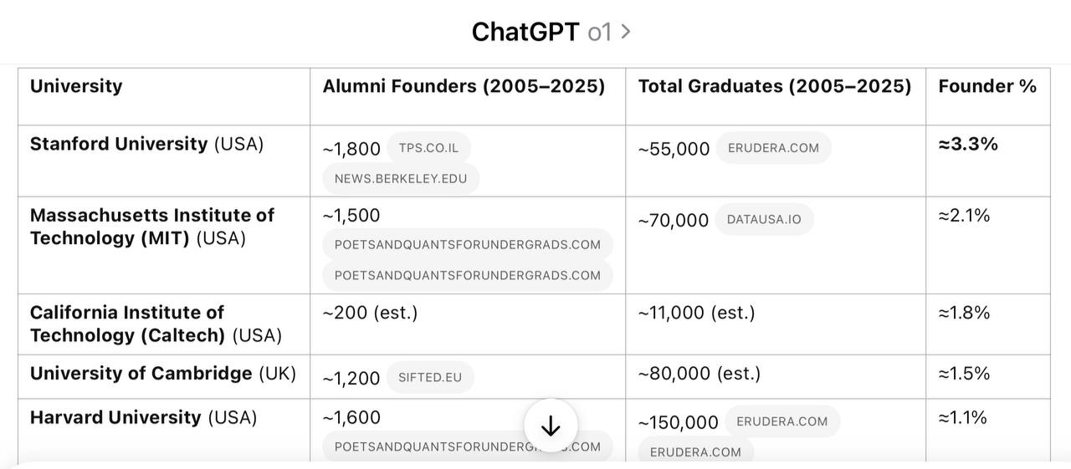Open the DATAUSA.IO source chip
Viewport: 1071px width, 469px height.
point(764,219)
